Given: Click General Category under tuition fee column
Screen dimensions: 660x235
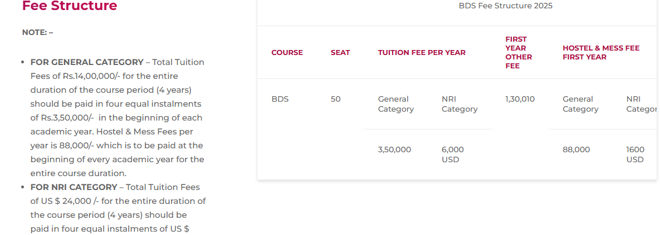Looking at the screenshot, I should pos(395,104).
